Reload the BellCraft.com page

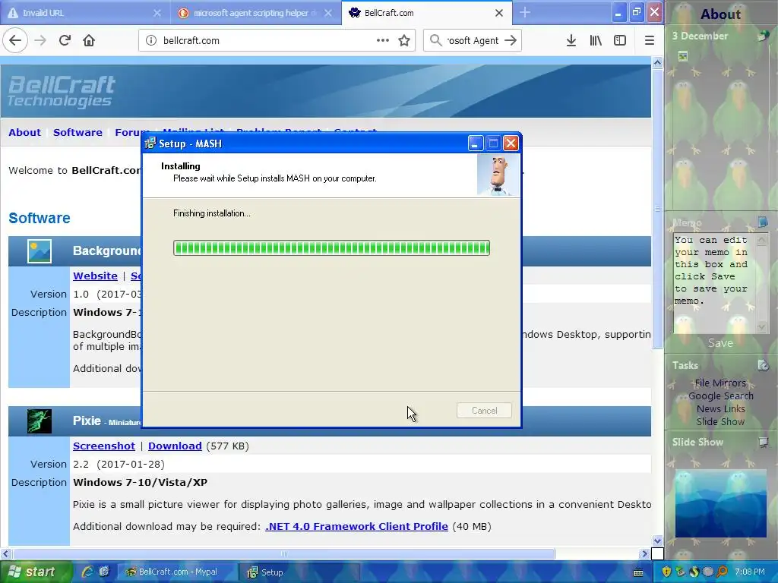65,40
